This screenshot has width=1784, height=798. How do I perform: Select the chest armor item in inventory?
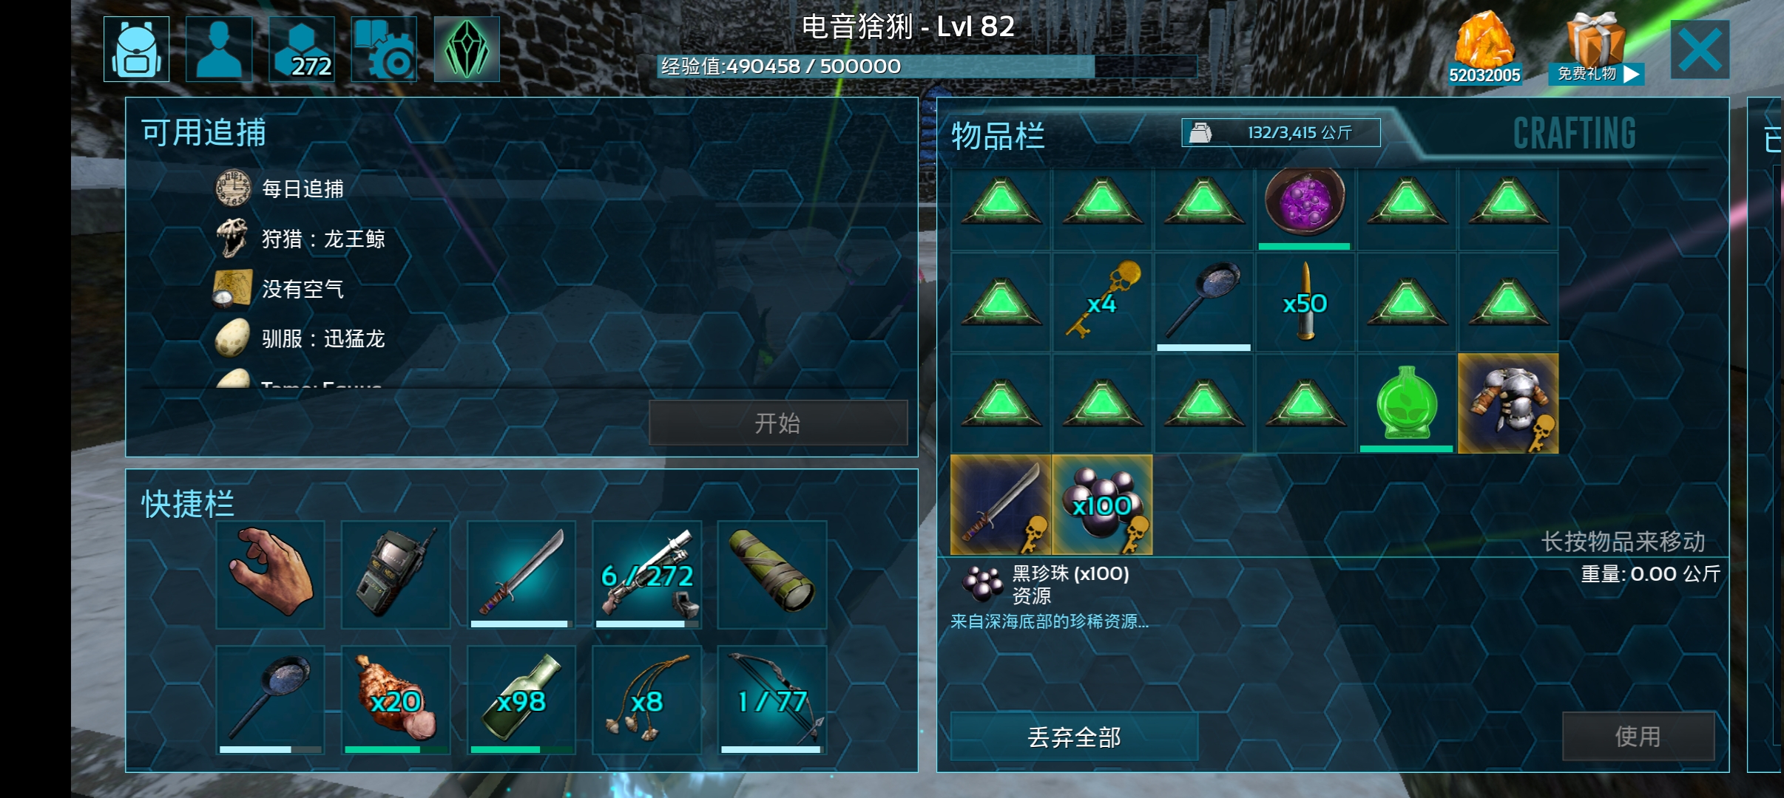point(1508,403)
